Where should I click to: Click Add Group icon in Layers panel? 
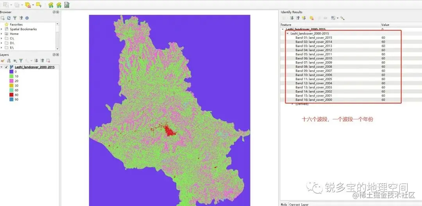9,61
